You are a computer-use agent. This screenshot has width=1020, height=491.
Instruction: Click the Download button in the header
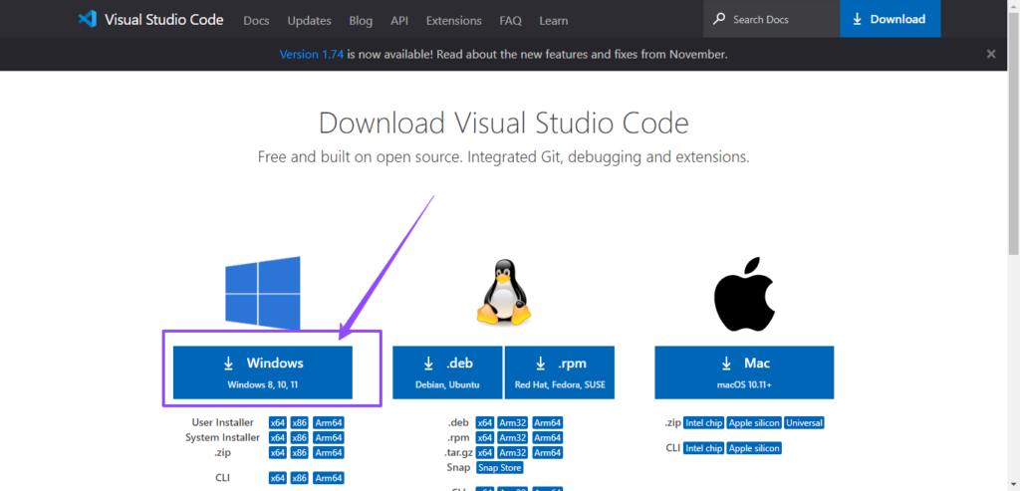click(x=890, y=19)
